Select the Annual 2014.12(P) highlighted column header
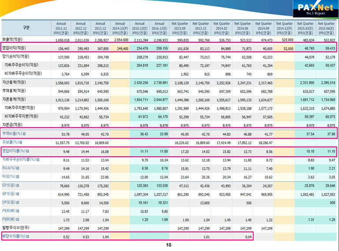The width and height of the screenshot is (339, 251). (x=120, y=27)
